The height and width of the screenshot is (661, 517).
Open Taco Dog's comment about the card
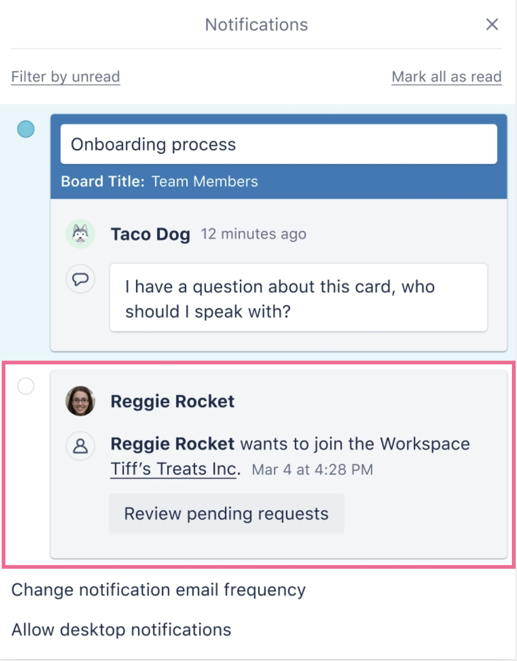[x=299, y=298]
